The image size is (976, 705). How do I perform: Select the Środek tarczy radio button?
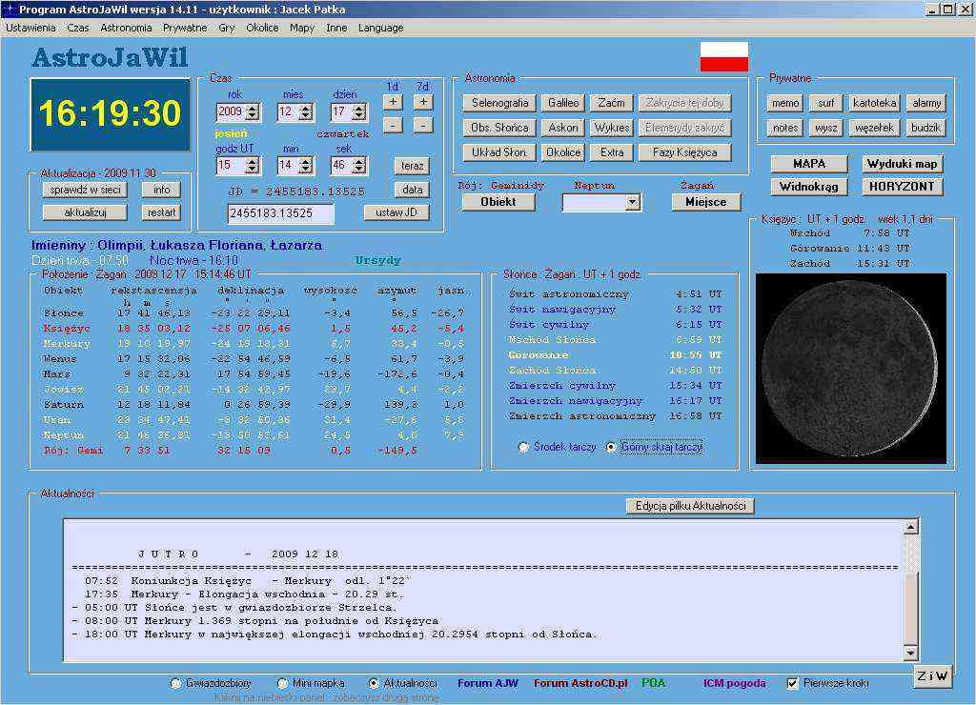click(x=524, y=447)
